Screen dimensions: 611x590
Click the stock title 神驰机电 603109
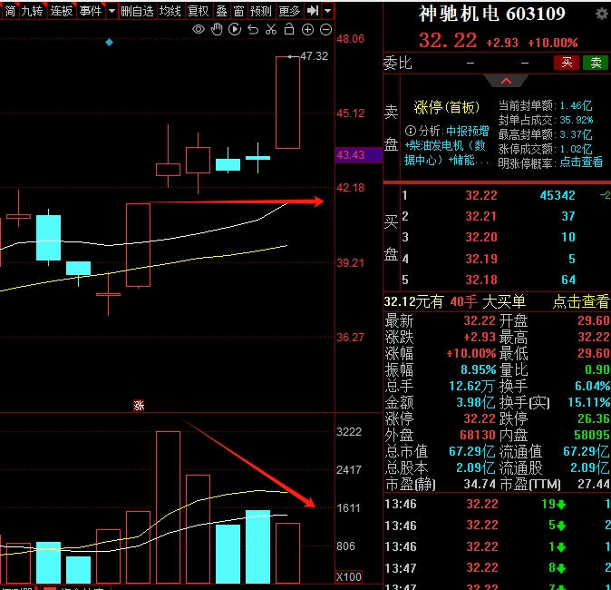[491, 15]
